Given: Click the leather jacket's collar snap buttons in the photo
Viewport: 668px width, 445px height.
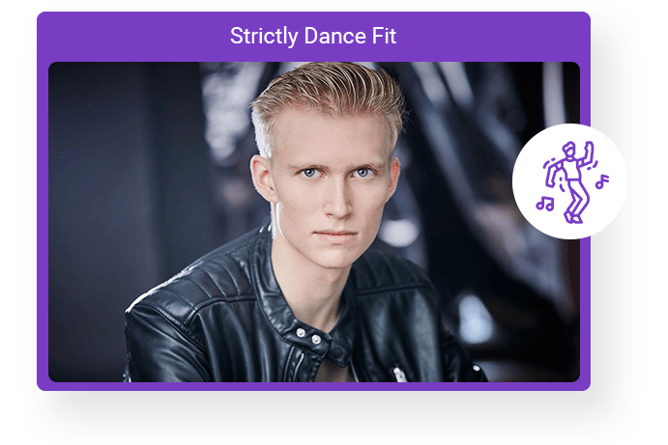Looking at the screenshot, I should pos(308,336).
